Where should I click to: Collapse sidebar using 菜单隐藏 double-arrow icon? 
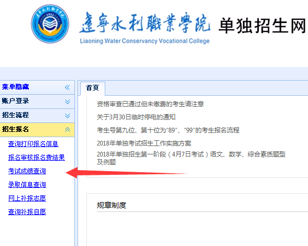point(68,87)
